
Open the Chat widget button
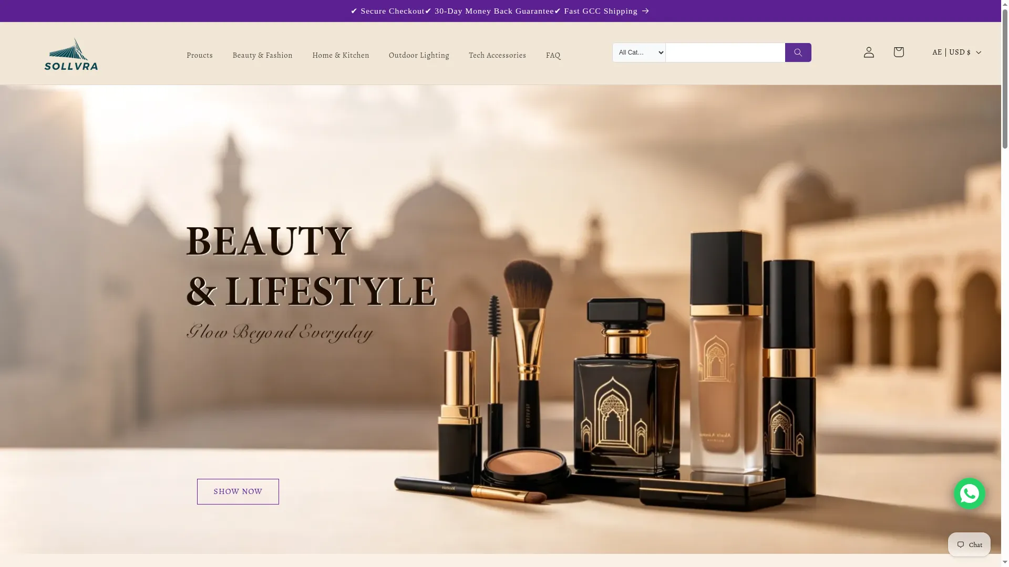(969, 544)
